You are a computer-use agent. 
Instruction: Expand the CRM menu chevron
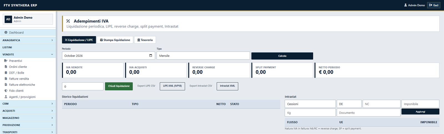52,104
